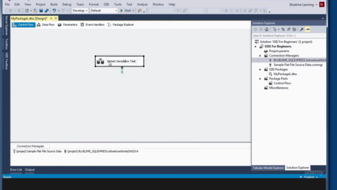The image size is (337, 190).
Task: Open the Default platform dropdown
Action: pos(104,11)
